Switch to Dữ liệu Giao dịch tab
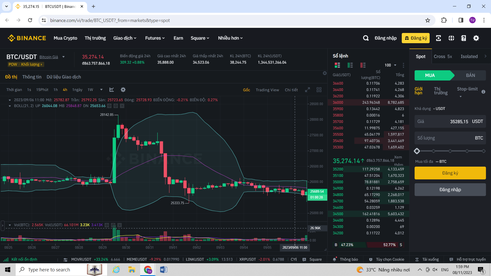Viewport: 491px width, 276px height. pos(64,77)
